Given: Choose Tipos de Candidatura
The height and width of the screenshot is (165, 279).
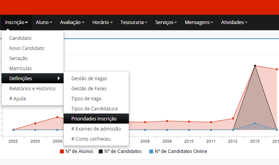Looking at the screenshot, I should 94,109.
